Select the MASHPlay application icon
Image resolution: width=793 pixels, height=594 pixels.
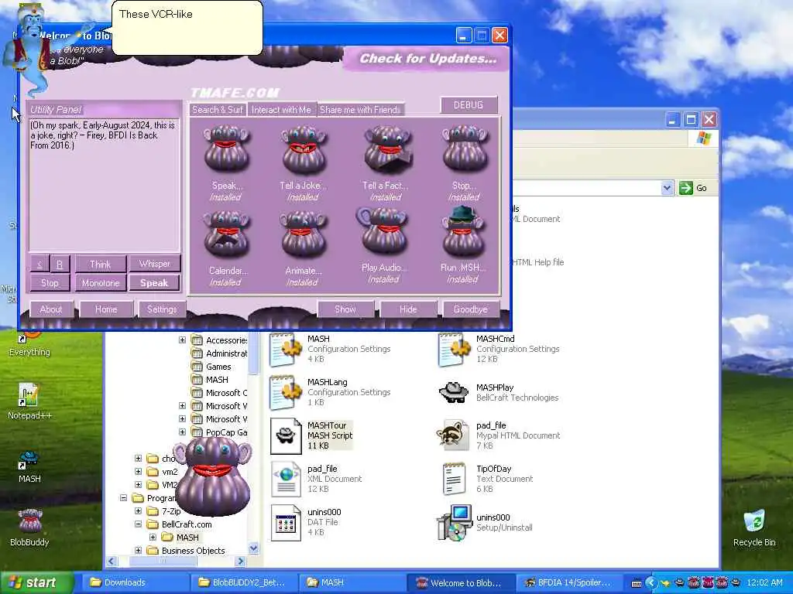(x=499, y=392)
